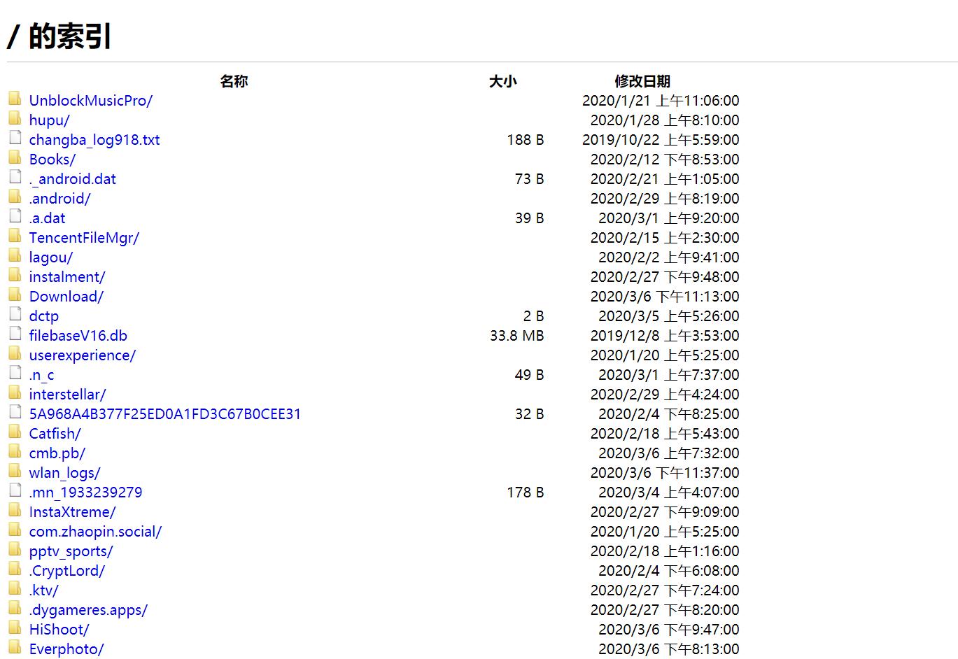Click folder icon beside .android/
This screenshot has height=659, width=958.
coord(15,196)
